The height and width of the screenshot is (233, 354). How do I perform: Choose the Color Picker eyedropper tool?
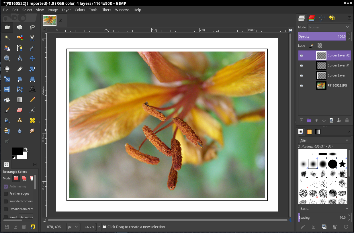click(x=32, y=48)
